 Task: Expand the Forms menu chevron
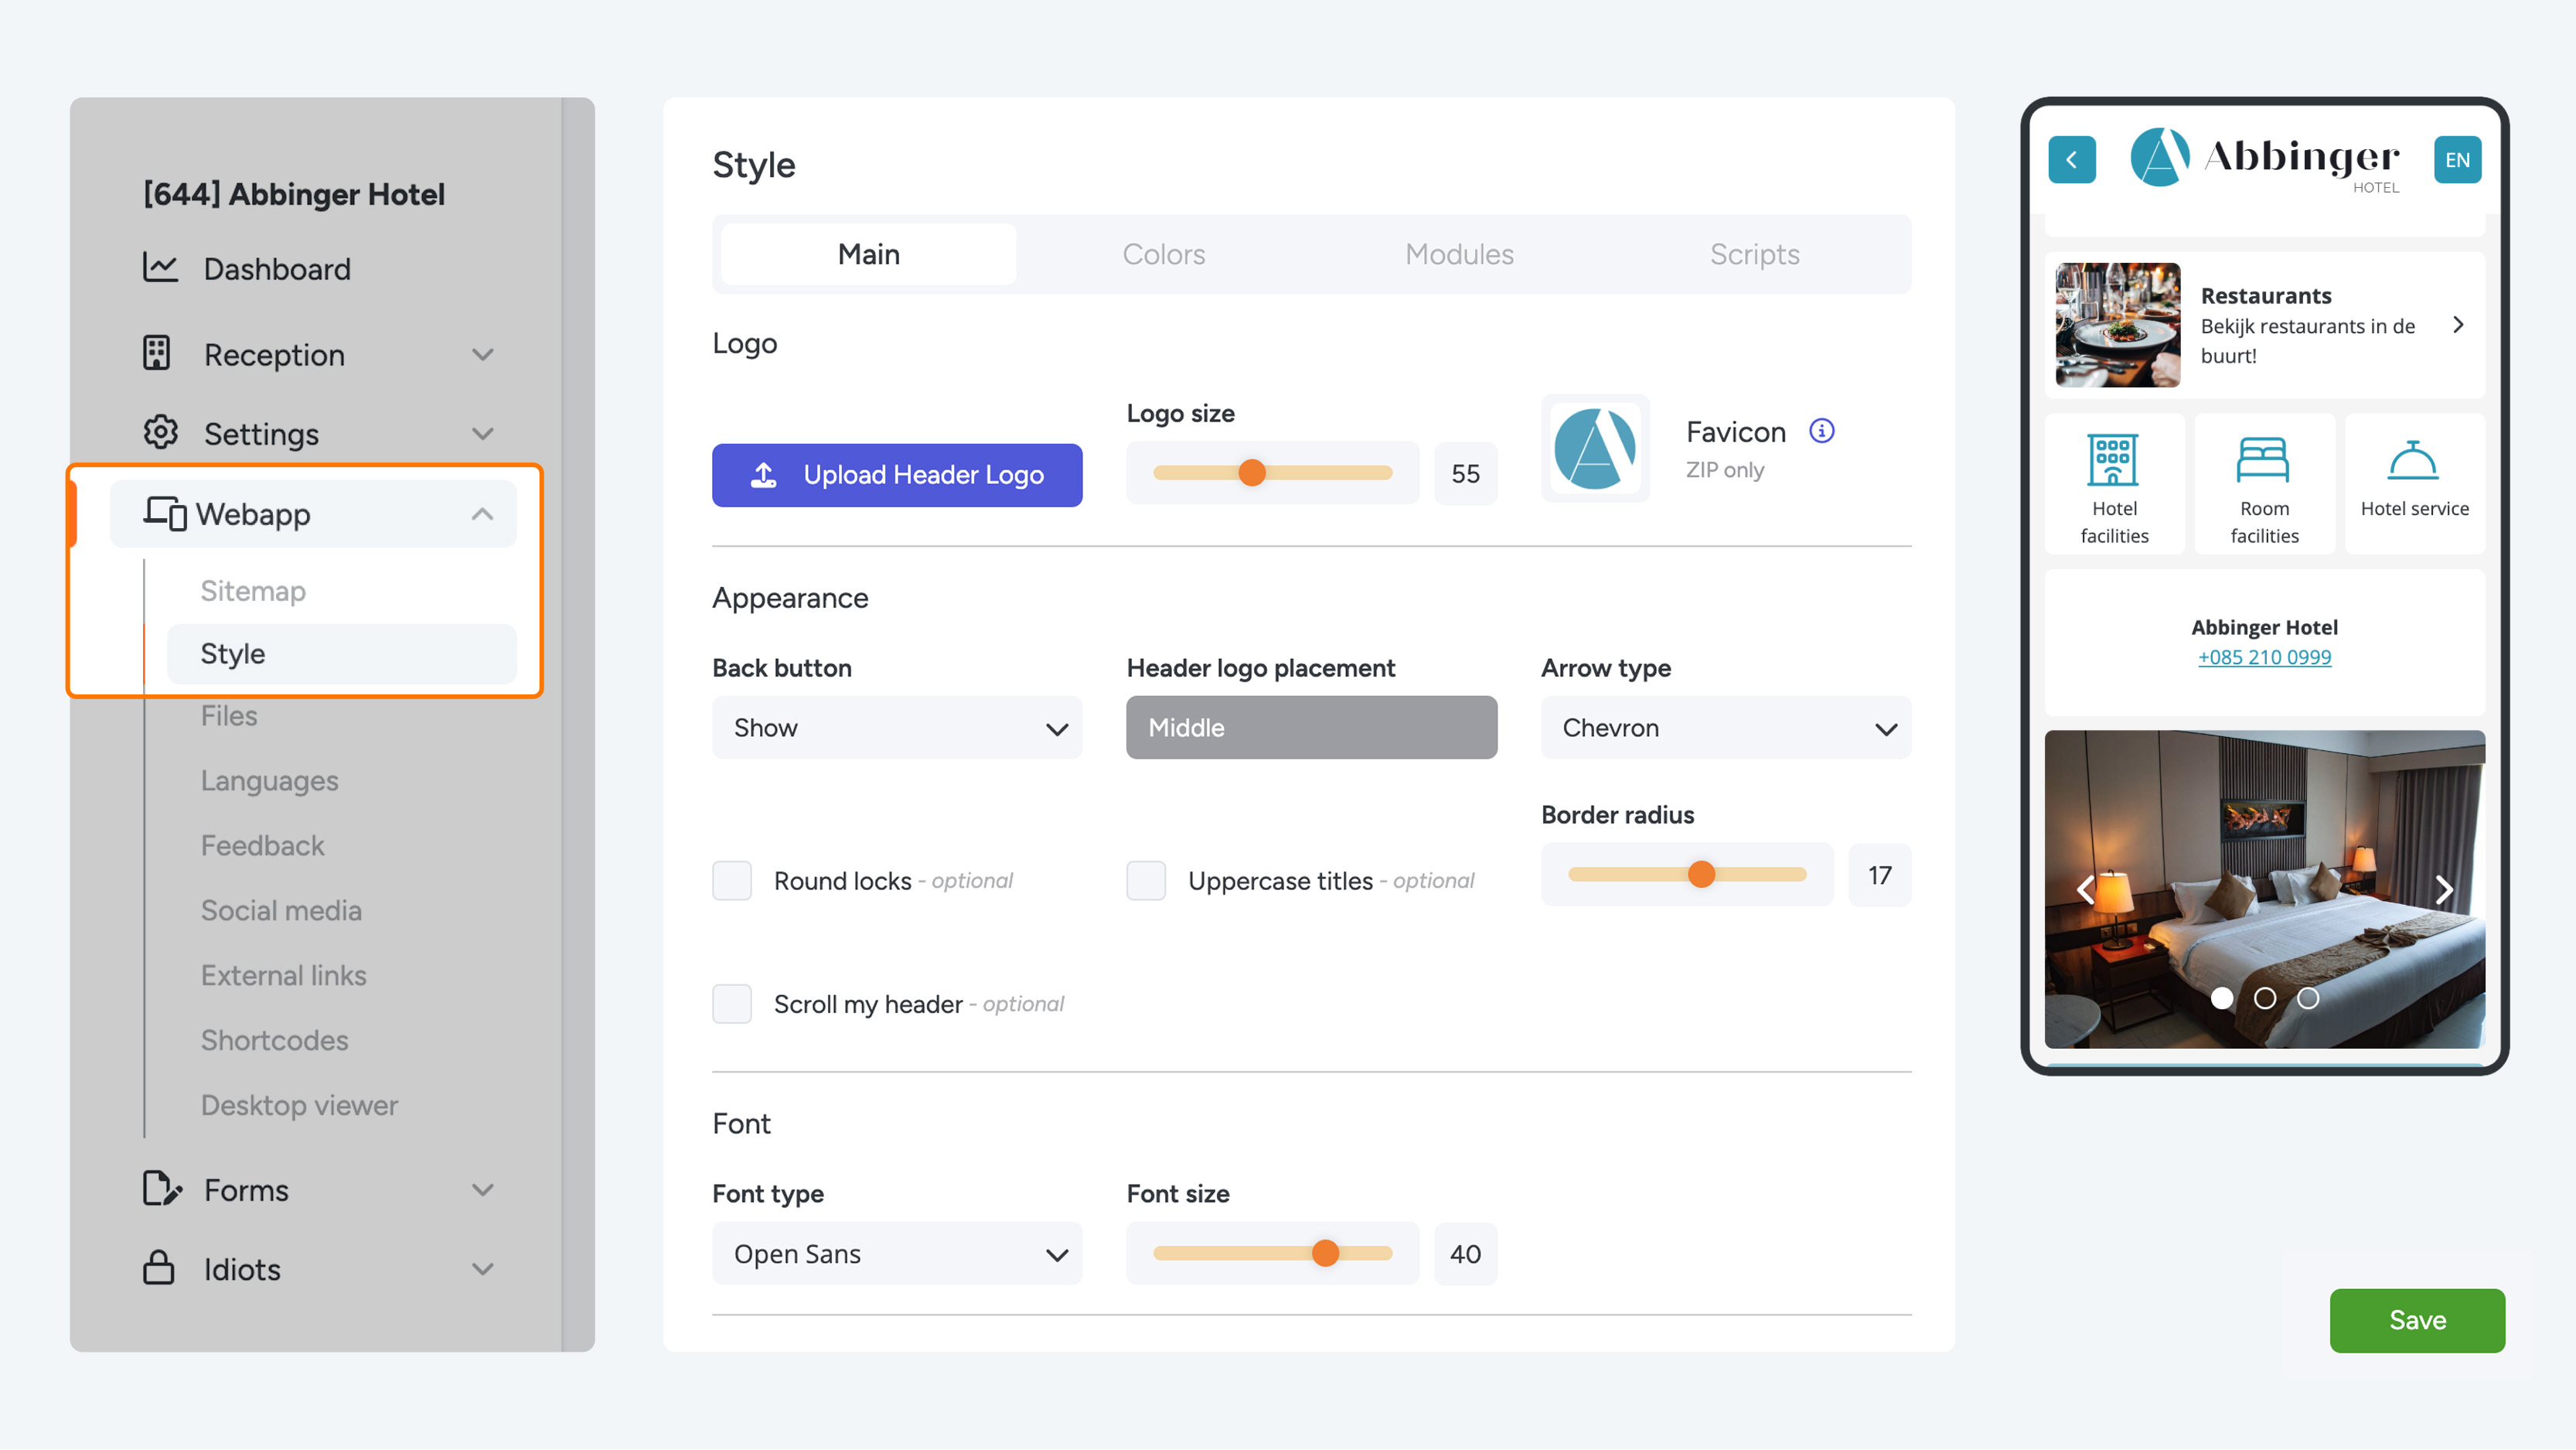pyautogui.click(x=483, y=1189)
